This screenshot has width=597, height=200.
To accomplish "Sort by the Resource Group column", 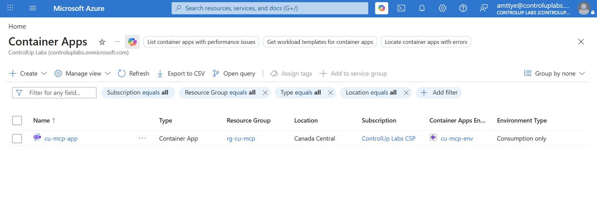I will 248,120.
